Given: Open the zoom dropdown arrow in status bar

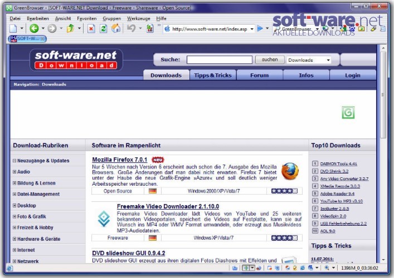Looking at the screenshot, I should point(333,268).
